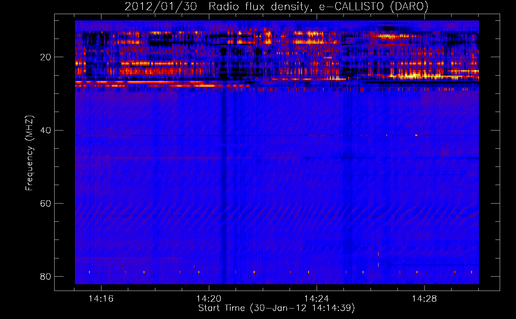Click the 40 frequency tick label
The image size is (516, 319).
pos(46,130)
